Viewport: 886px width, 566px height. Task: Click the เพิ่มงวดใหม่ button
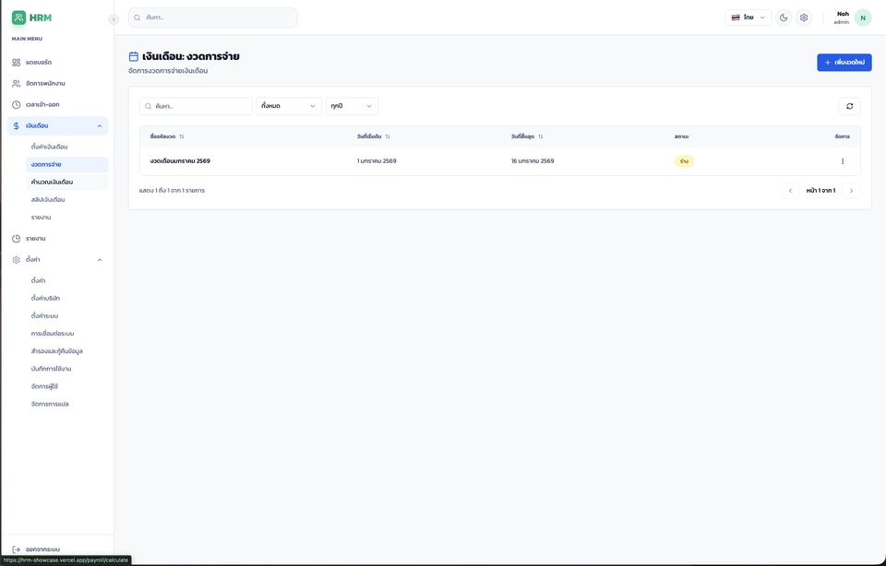[844, 63]
